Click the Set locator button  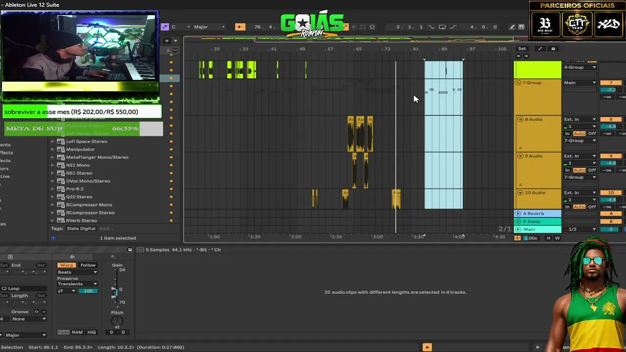click(522, 48)
